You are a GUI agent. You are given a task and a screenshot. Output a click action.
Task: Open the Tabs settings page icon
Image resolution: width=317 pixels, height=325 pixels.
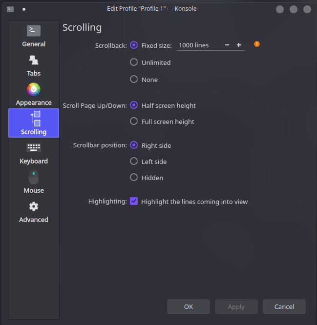(34, 60)
